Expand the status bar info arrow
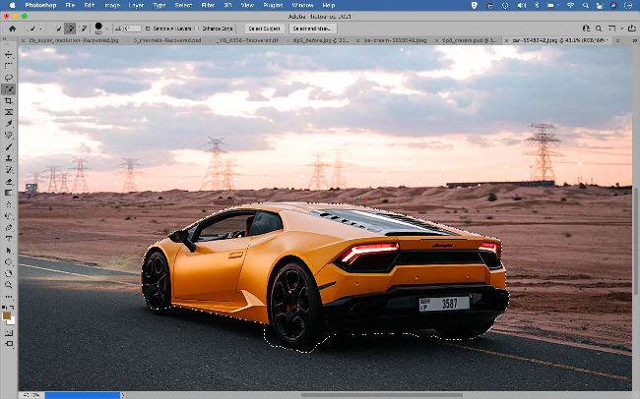This screenshot has width=640, height=399. pyautogui.click(x=123, y=395)
